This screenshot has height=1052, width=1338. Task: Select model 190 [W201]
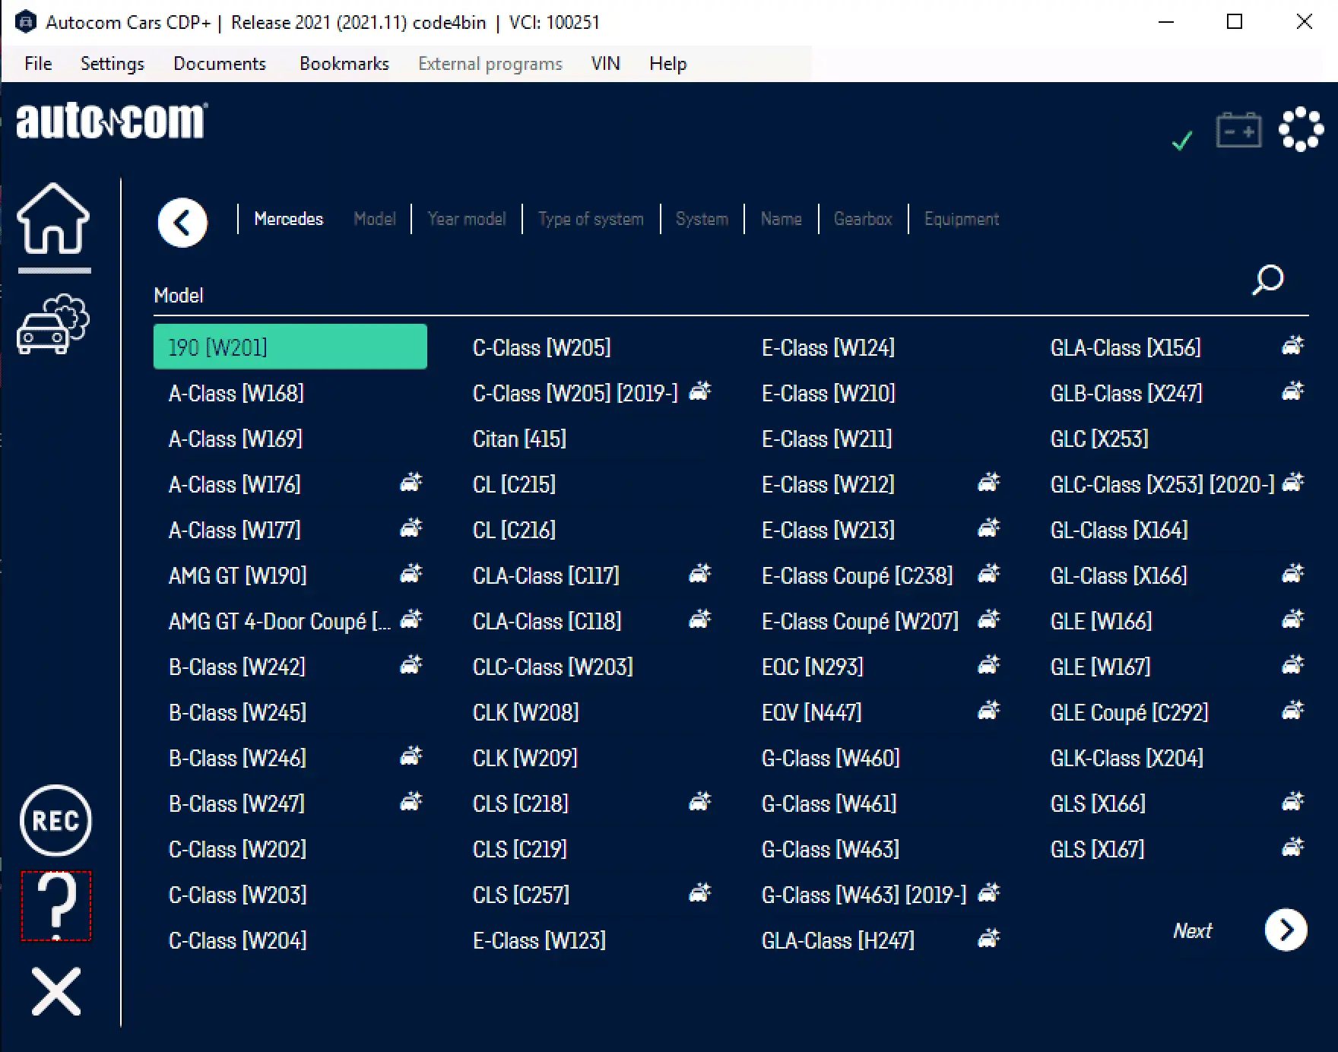(290, 347)
